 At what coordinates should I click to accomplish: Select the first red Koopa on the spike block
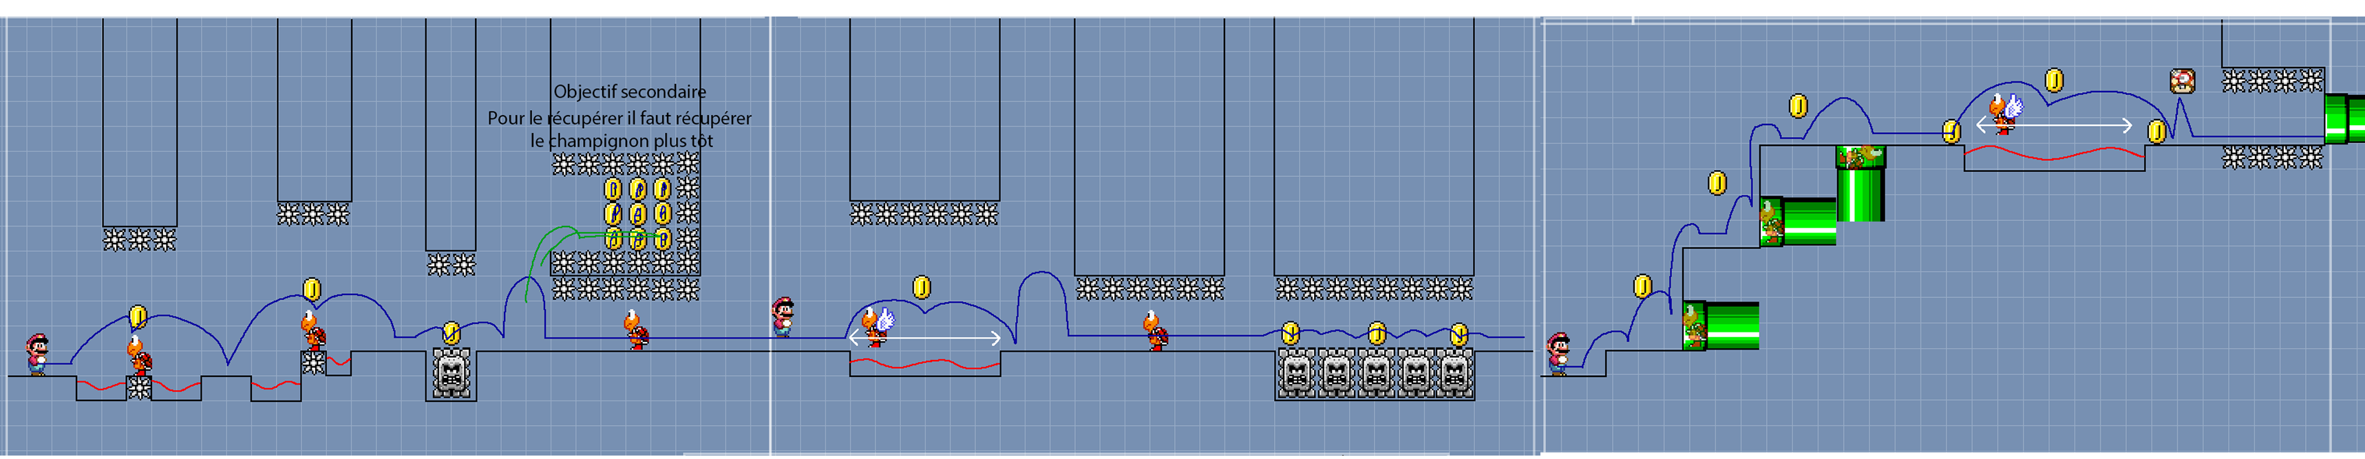[x=140, y=355]
